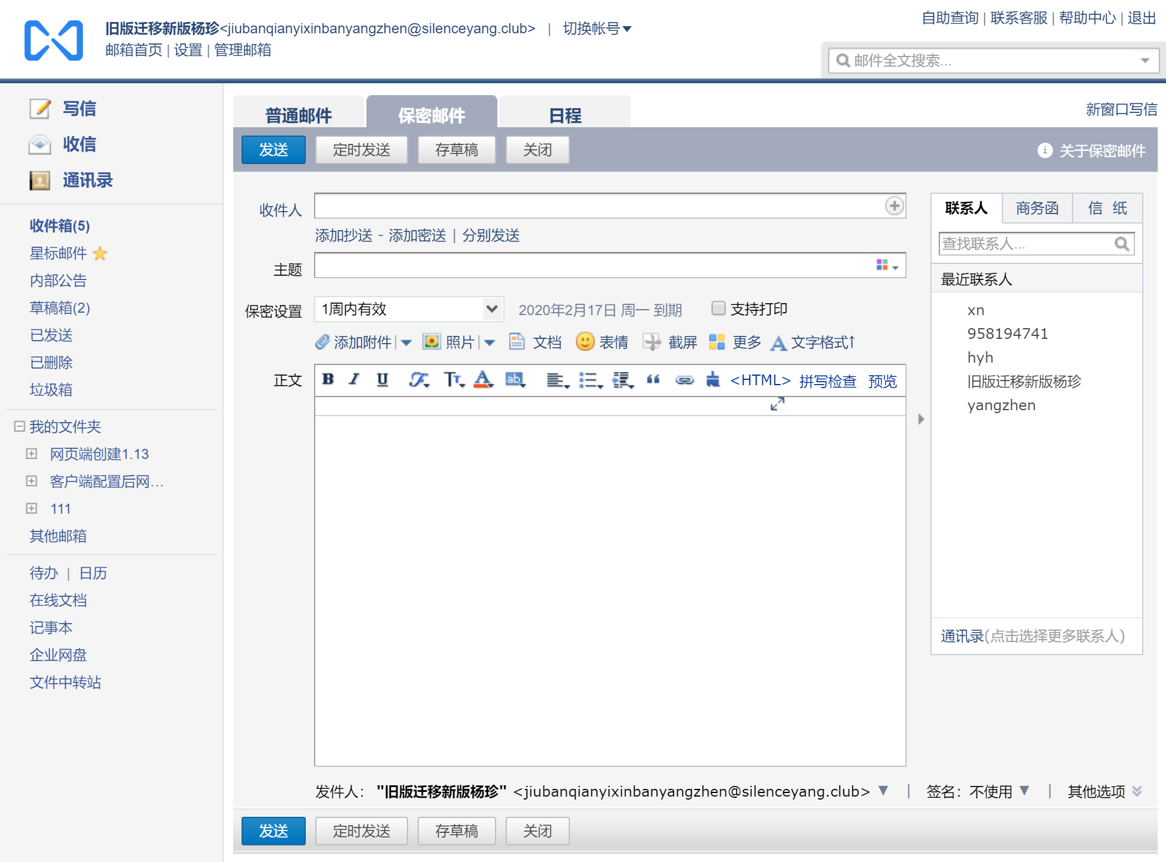The image size is (1166, 862).
Task: Click the contact search magnifier icon
Action: [x=1122, y=244]
